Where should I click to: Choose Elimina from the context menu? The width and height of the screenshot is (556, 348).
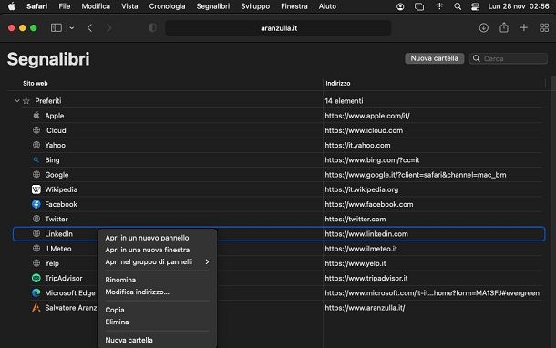(x=117, y=322)
